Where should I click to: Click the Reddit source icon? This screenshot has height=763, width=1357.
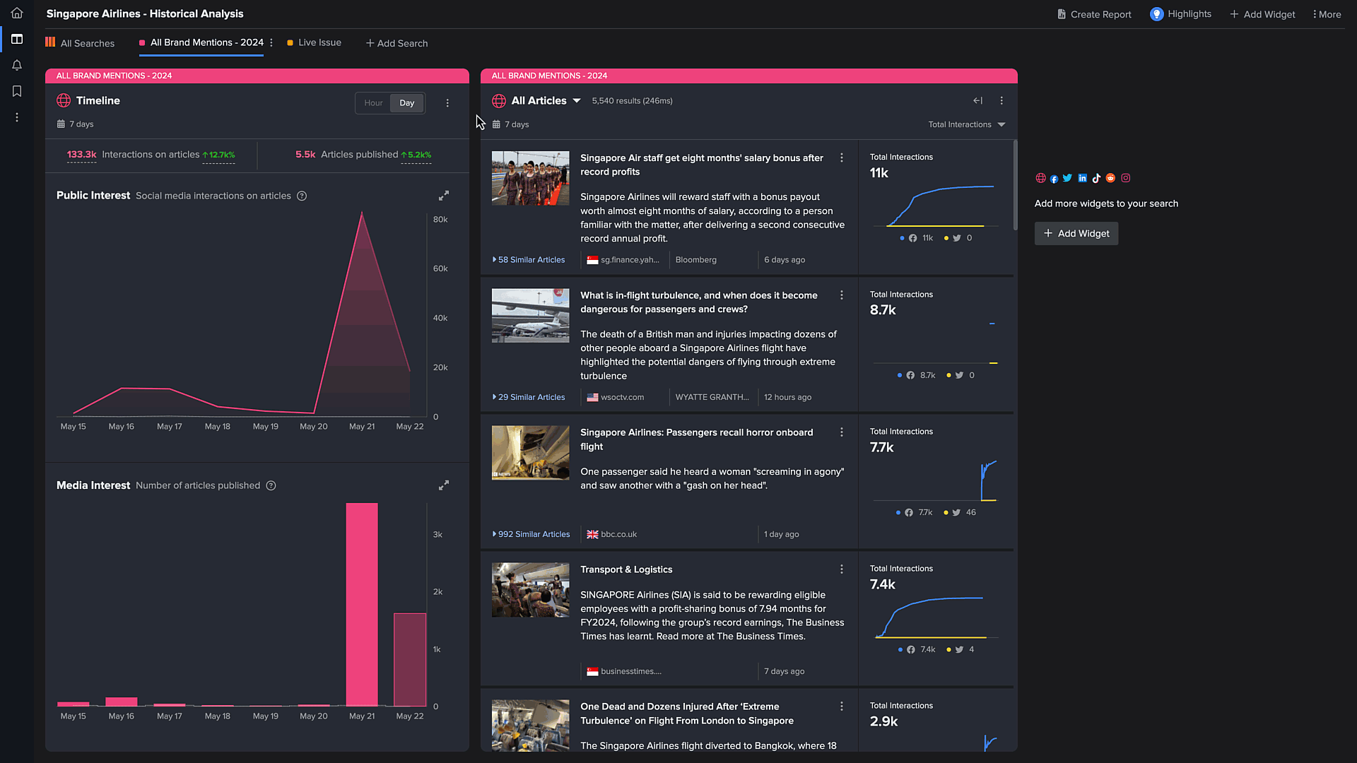click(x=1110, y=178)
